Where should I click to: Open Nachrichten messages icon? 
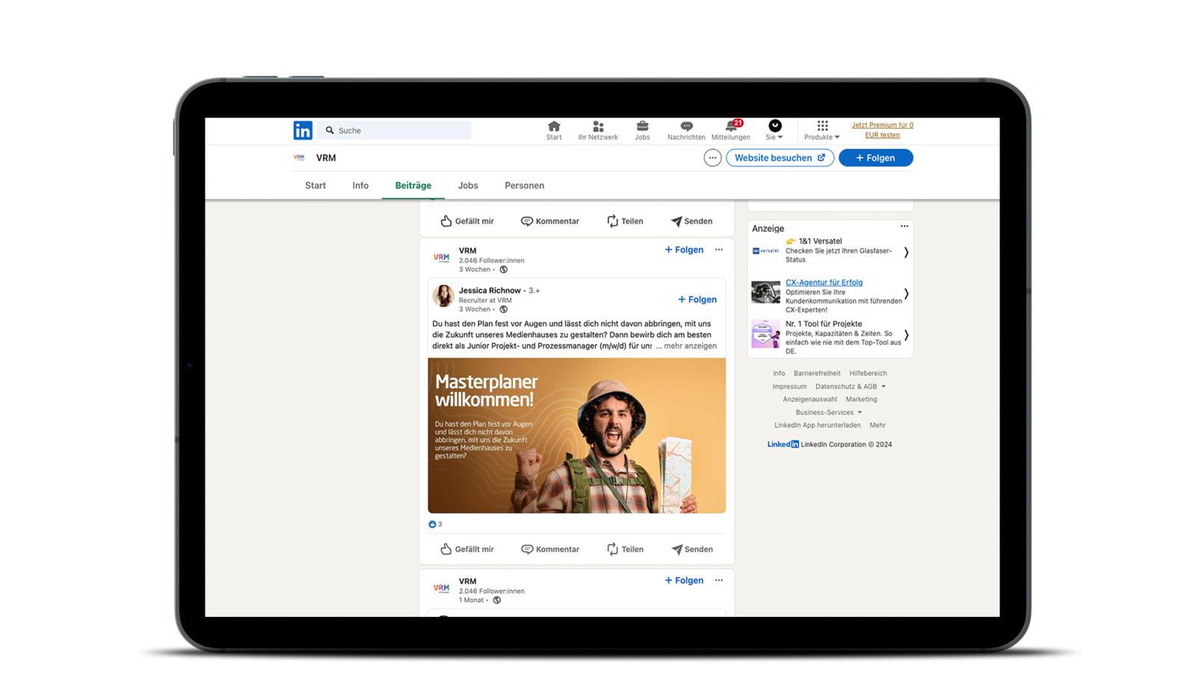[x=686, y=130]
